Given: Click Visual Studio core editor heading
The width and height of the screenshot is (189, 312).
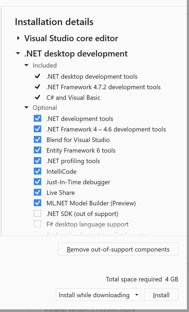Looking at the screenshot, I should pyautogui.click(x=71, y=38).
